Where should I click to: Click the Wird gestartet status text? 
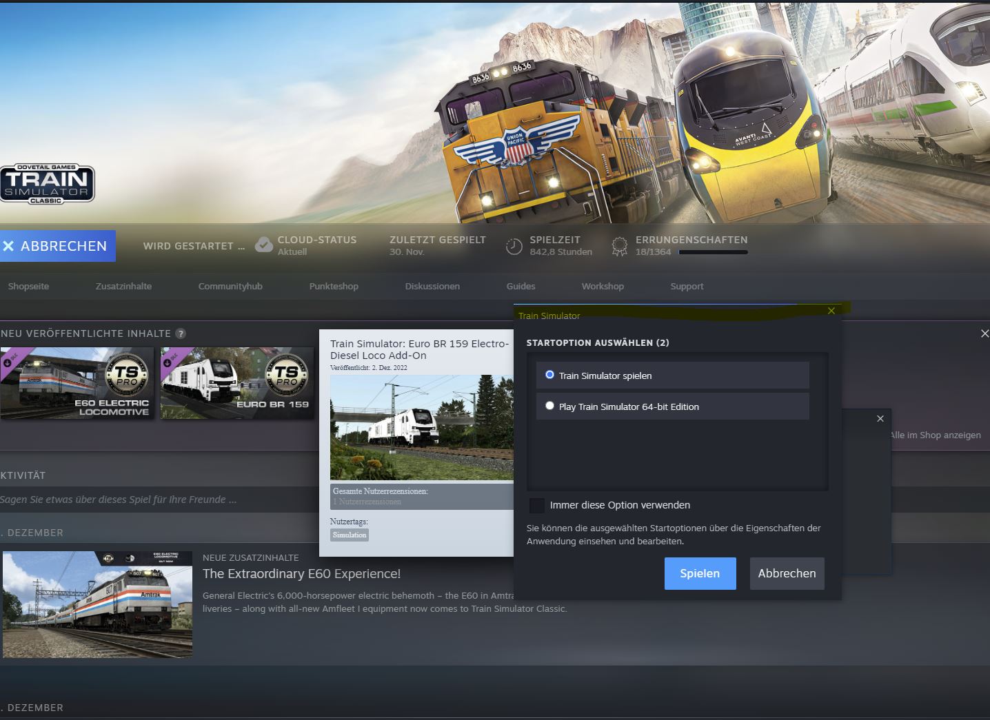coord(194,246)
